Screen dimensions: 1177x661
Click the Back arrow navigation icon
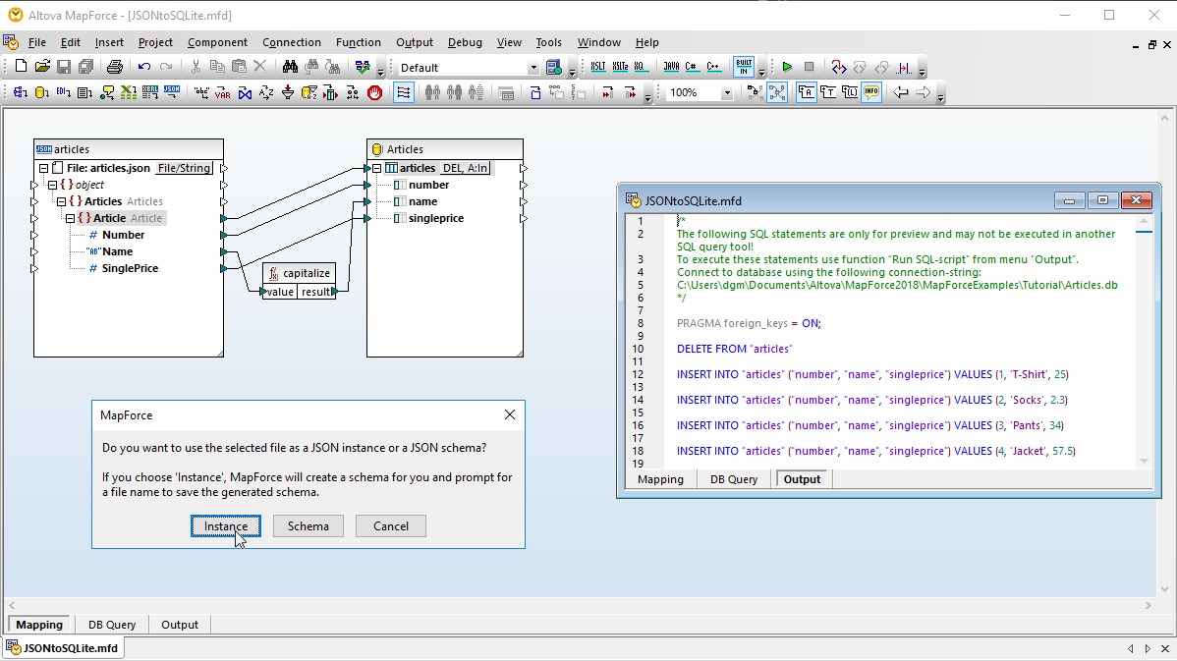click(901, 92)
